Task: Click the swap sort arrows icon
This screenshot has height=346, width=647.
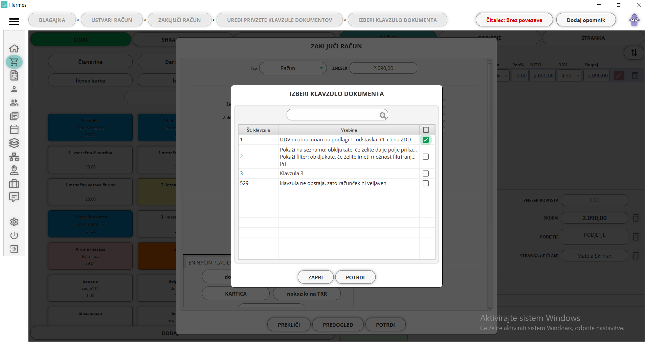Action: point(634,53)
